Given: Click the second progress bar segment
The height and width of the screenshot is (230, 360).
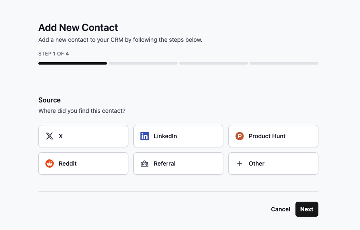Looking at the screenshot, I should point(143,63).
